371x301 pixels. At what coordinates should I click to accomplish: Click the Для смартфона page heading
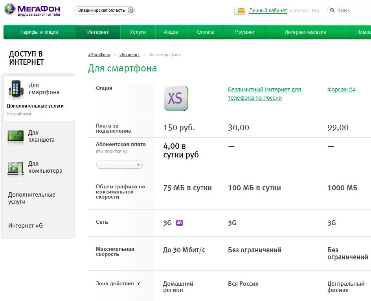click(122, 68)
